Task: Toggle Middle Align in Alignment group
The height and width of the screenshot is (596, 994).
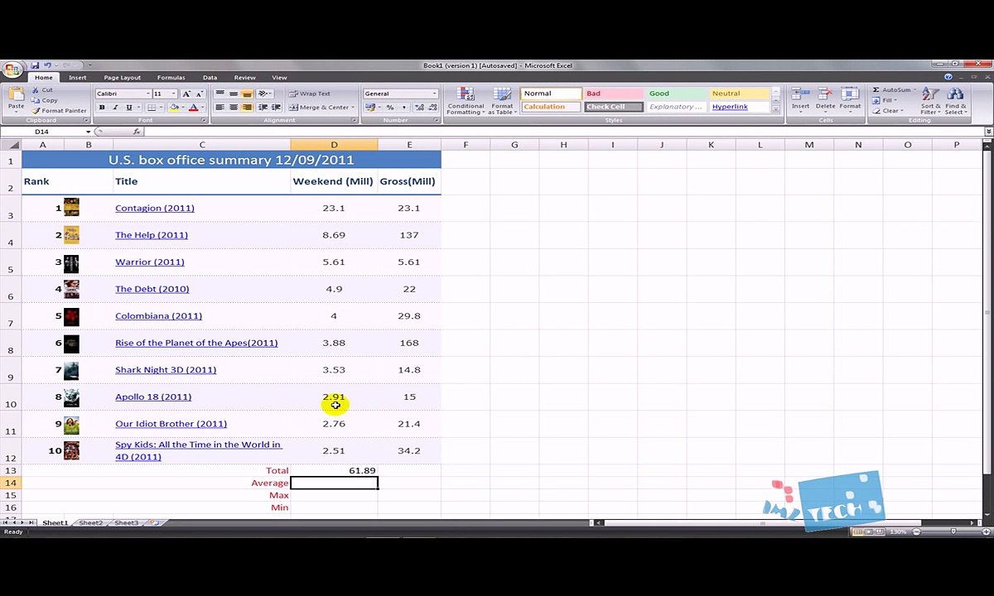Action: point(234,94)
